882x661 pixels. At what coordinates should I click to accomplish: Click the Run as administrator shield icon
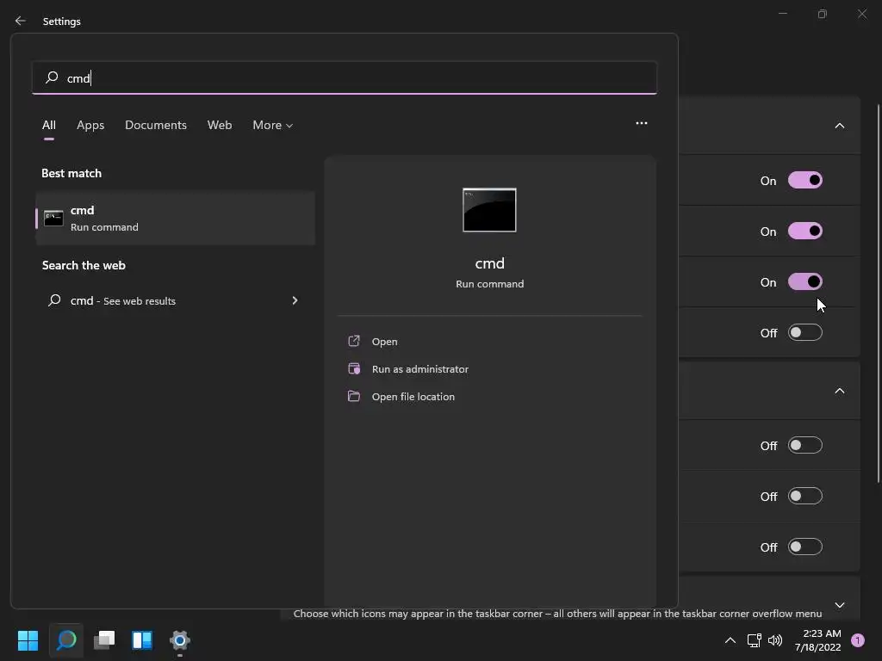[x=354, y=368]
